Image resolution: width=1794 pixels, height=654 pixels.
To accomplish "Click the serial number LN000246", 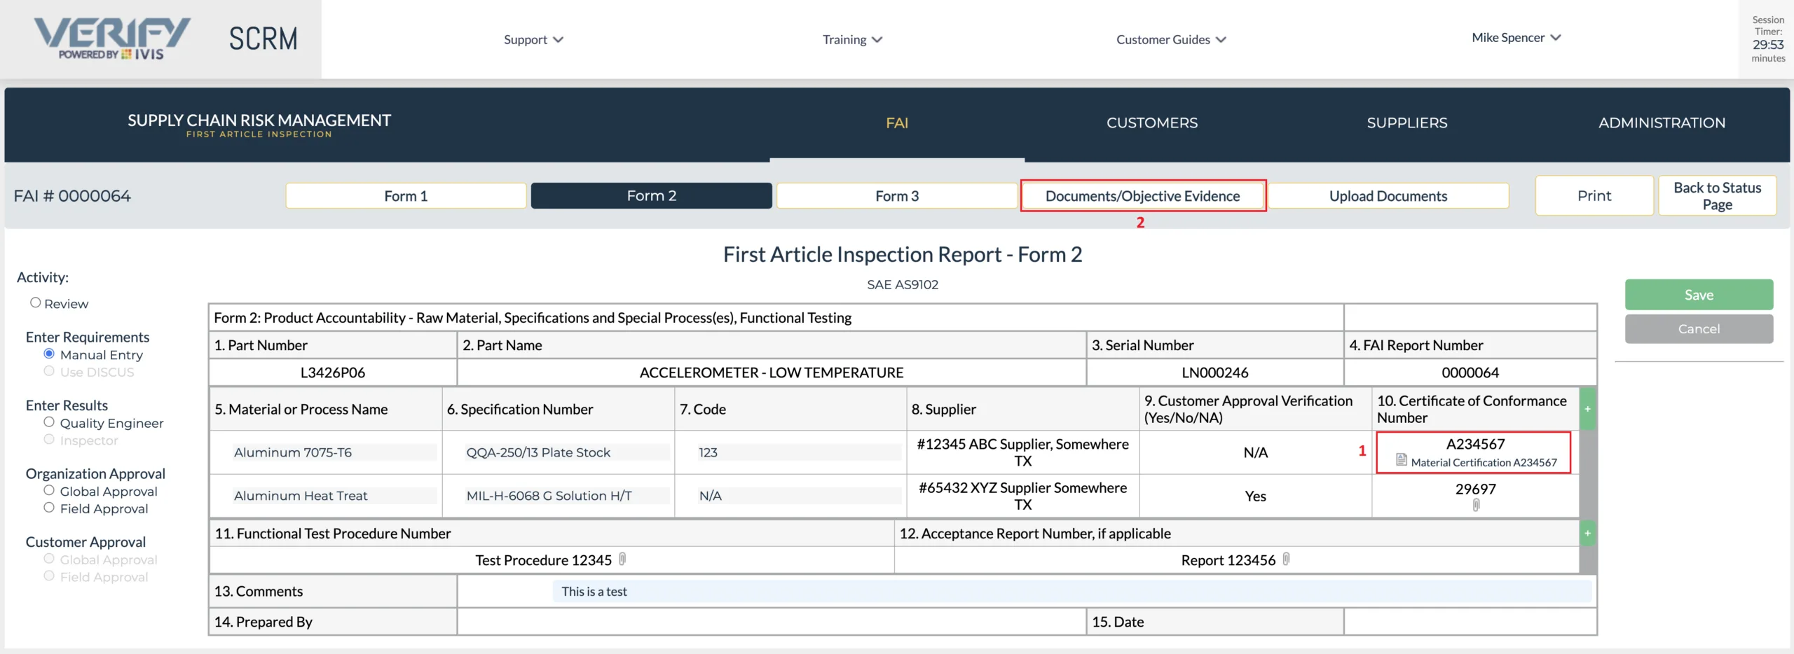I will pos(1215,373).
